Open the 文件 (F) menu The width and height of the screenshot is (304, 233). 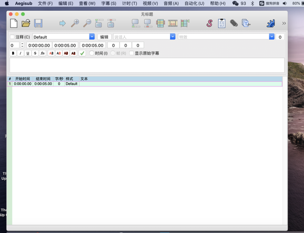(45, 3)
